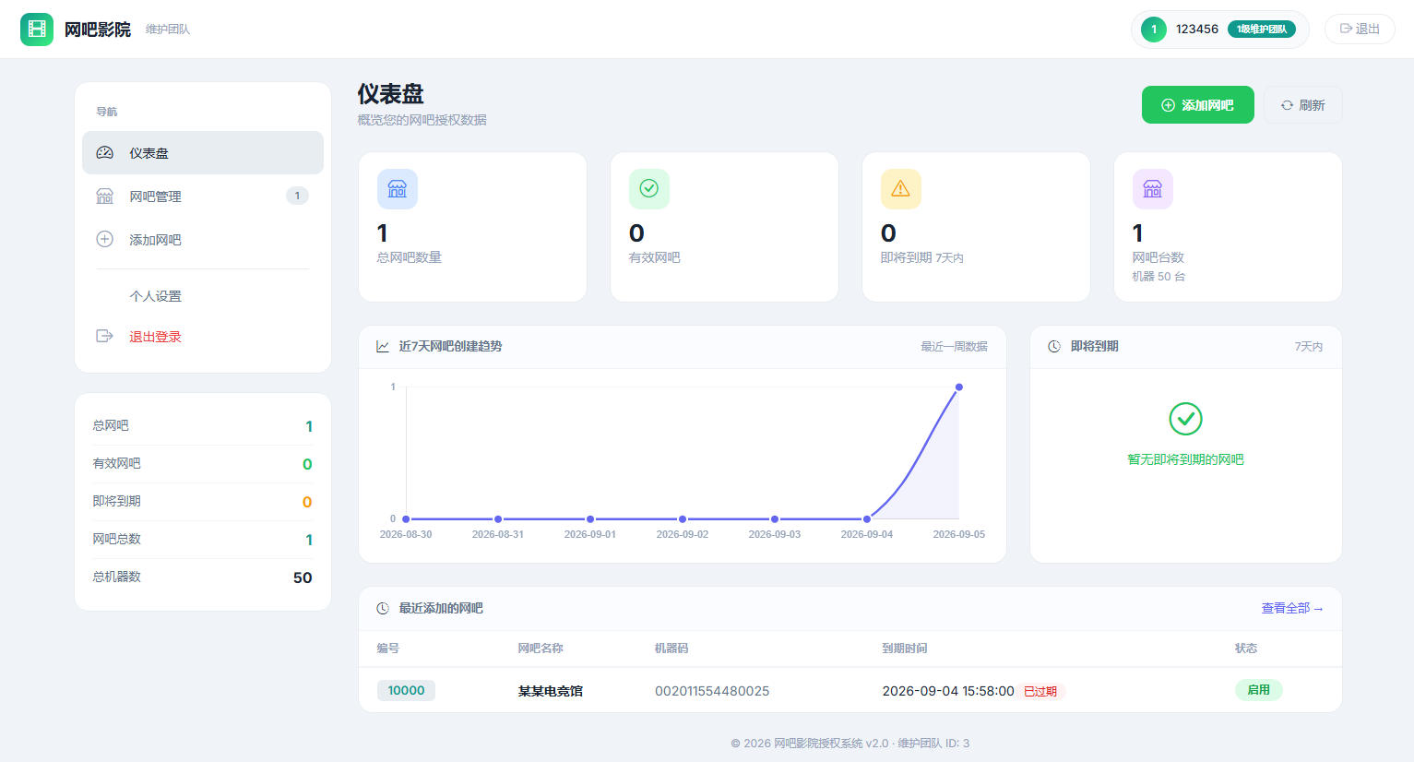Click the 刷新 refresh button

(1302, 105)
